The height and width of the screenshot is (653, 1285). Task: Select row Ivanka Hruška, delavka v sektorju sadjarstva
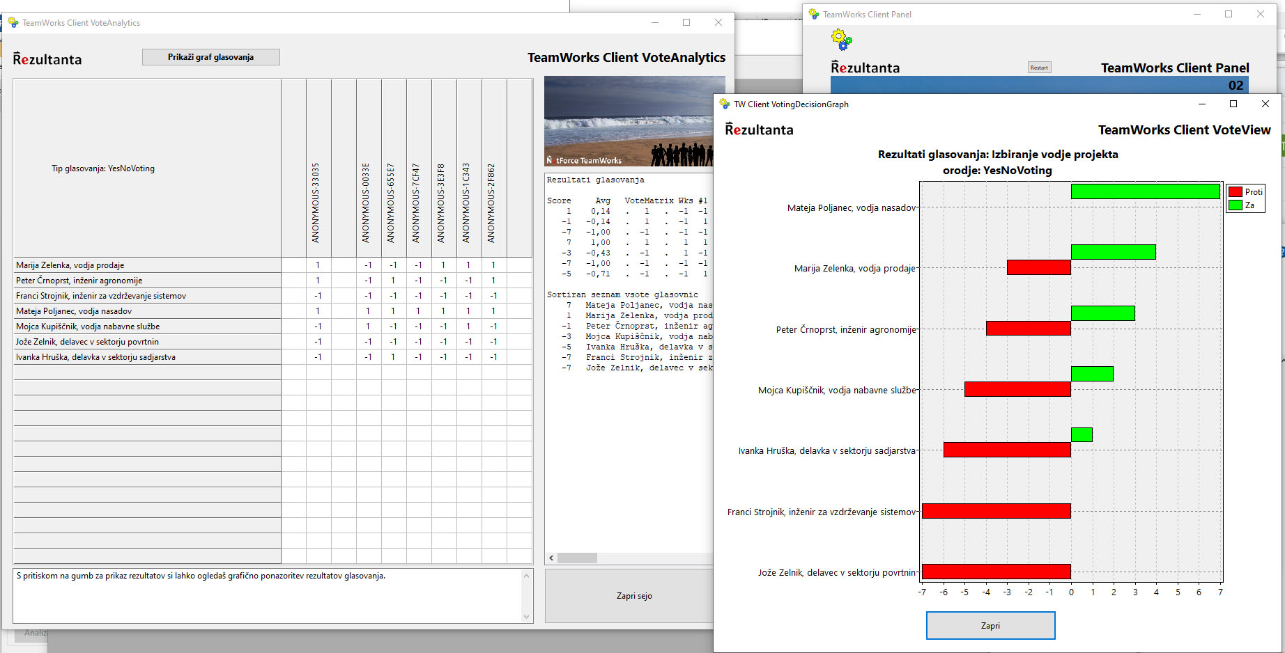(x=147, y=357)
